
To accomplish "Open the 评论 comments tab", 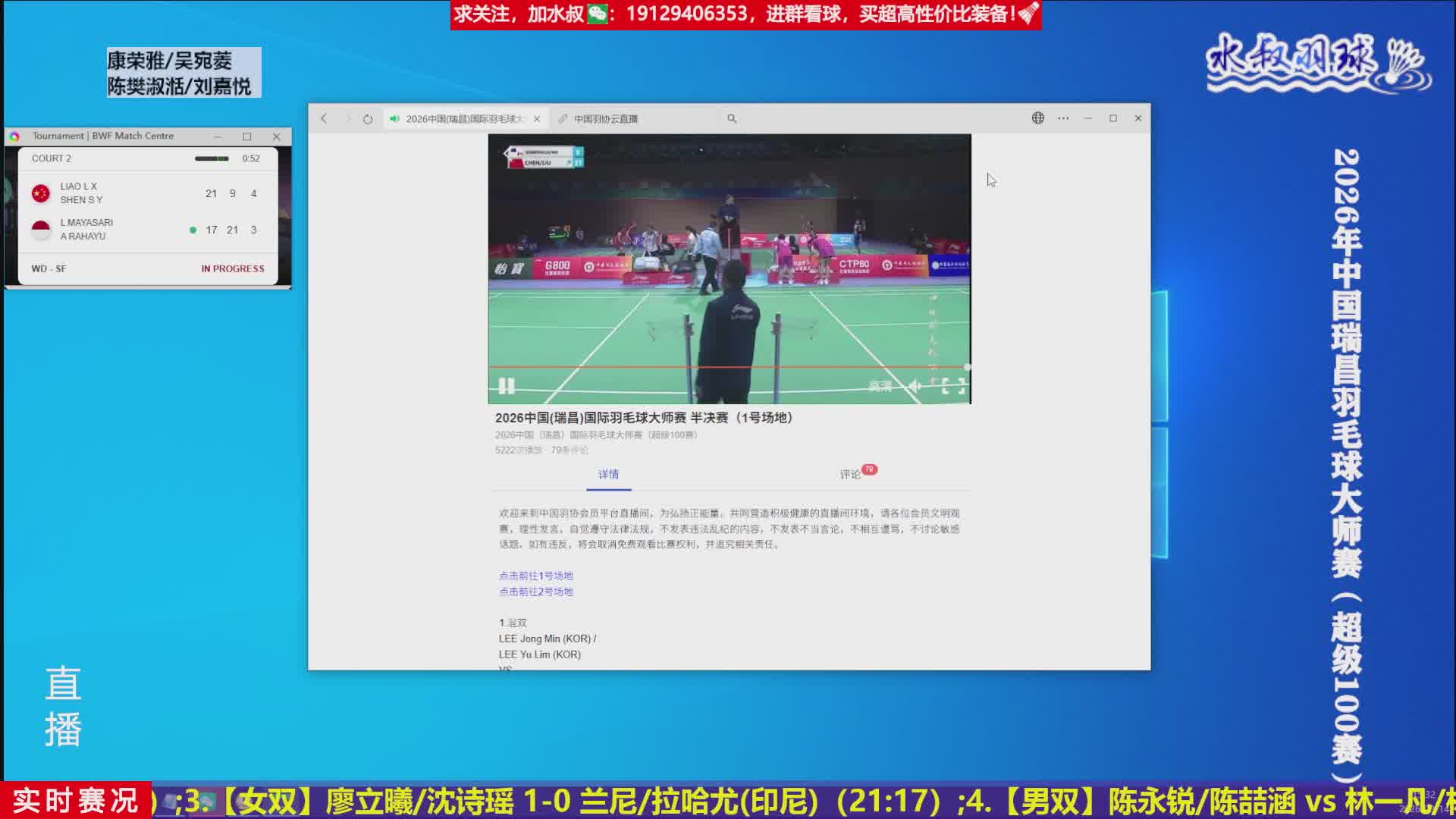I will pos(850,474).
